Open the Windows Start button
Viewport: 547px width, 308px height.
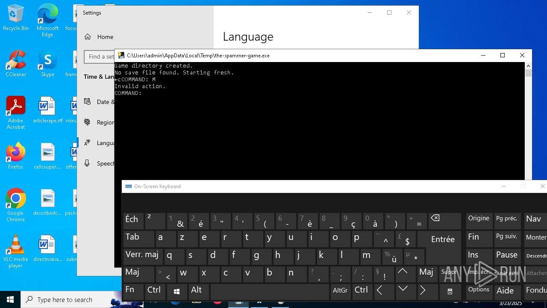[10, 299]
